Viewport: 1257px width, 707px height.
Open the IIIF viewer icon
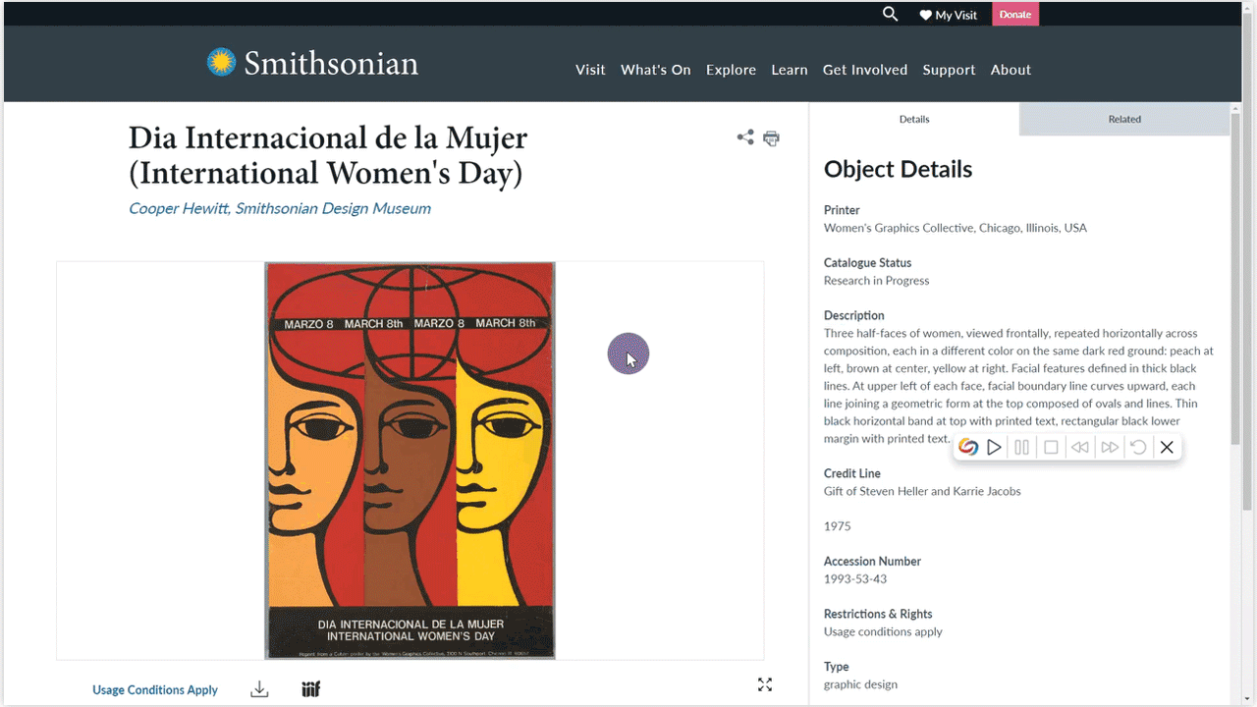point(311,689)
